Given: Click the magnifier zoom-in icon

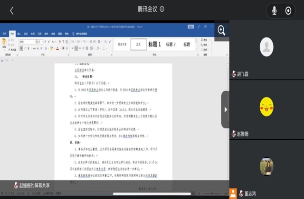Looking at the screenshot, I should (x=221, y=30).
